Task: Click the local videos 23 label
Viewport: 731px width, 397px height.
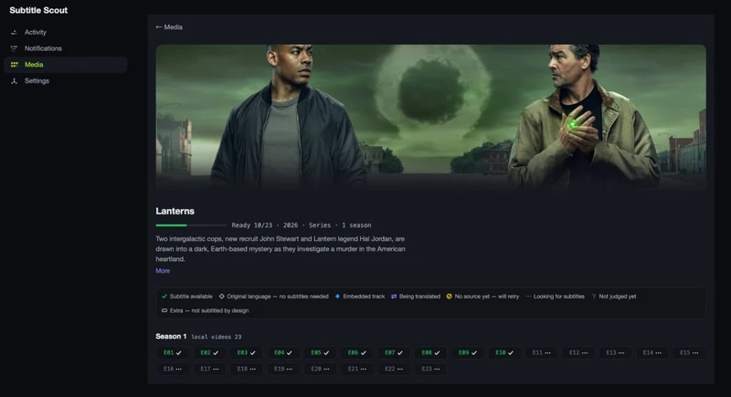Action: click(217, 337)
